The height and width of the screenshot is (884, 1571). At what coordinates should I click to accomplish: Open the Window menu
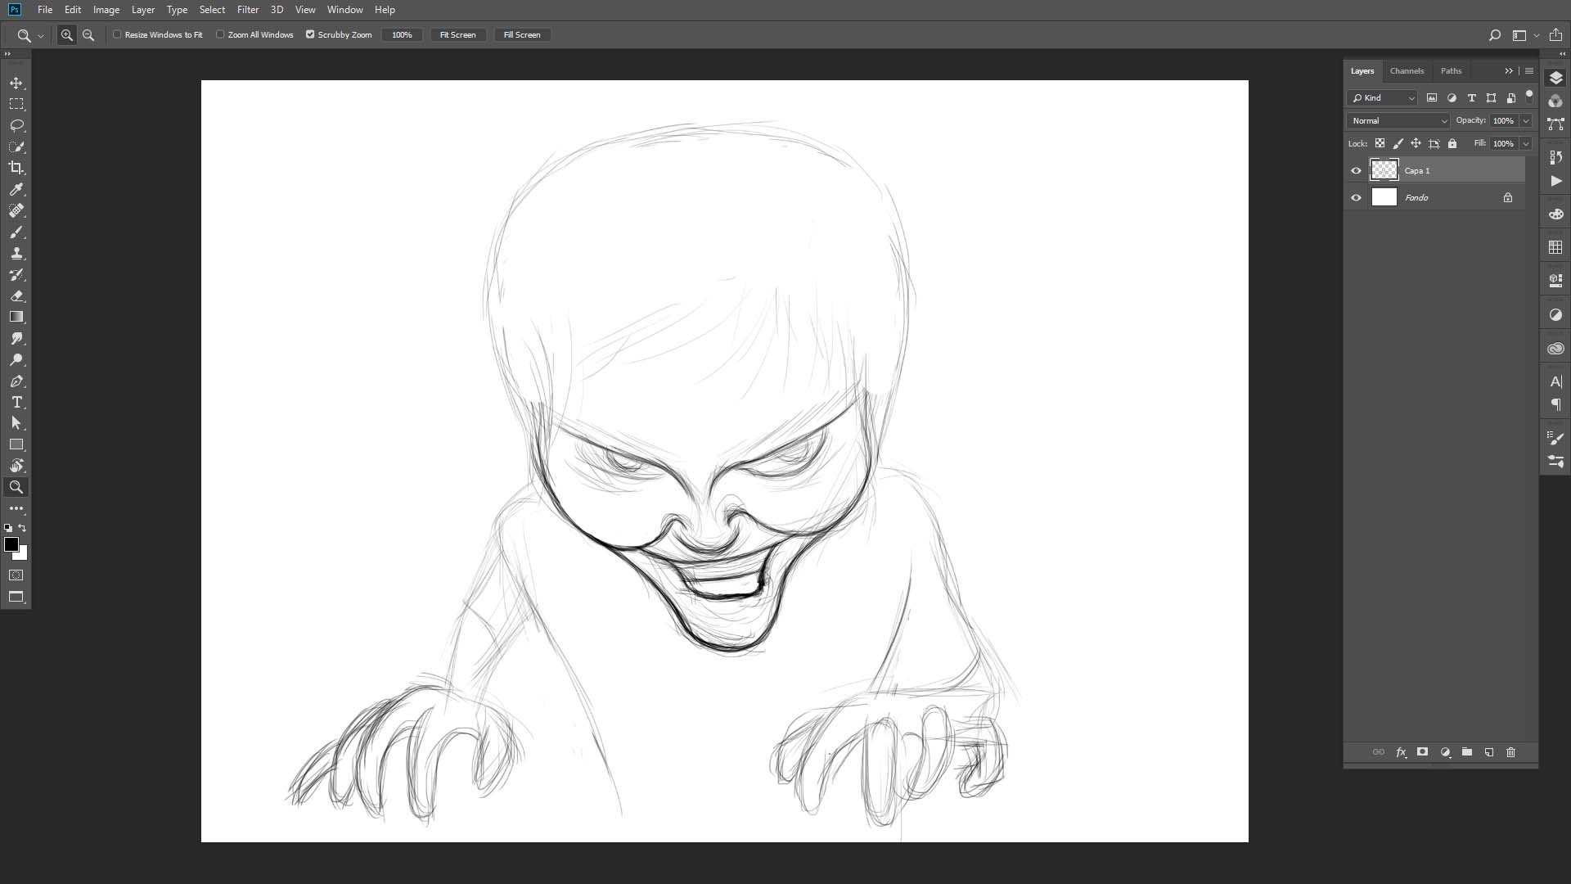345,10
